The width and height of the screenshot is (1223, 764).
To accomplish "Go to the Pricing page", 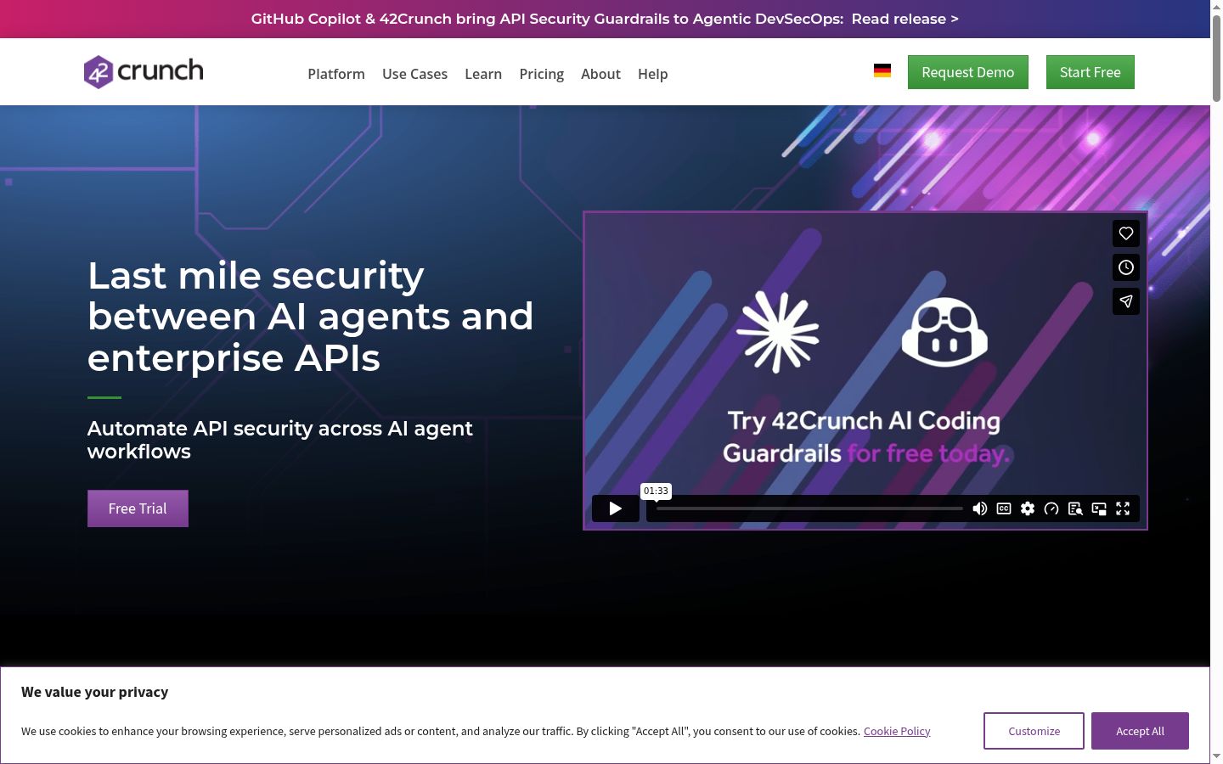I will (x=542, y=74).
